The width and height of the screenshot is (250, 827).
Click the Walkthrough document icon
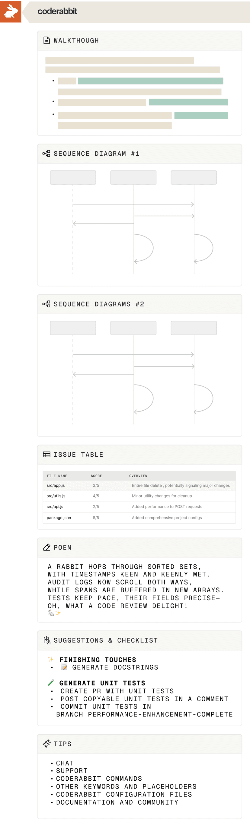(x=46, y=41)
